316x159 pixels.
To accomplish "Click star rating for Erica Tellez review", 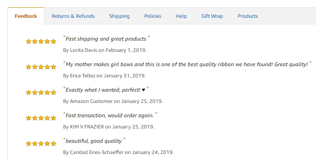I will point(41,67).
